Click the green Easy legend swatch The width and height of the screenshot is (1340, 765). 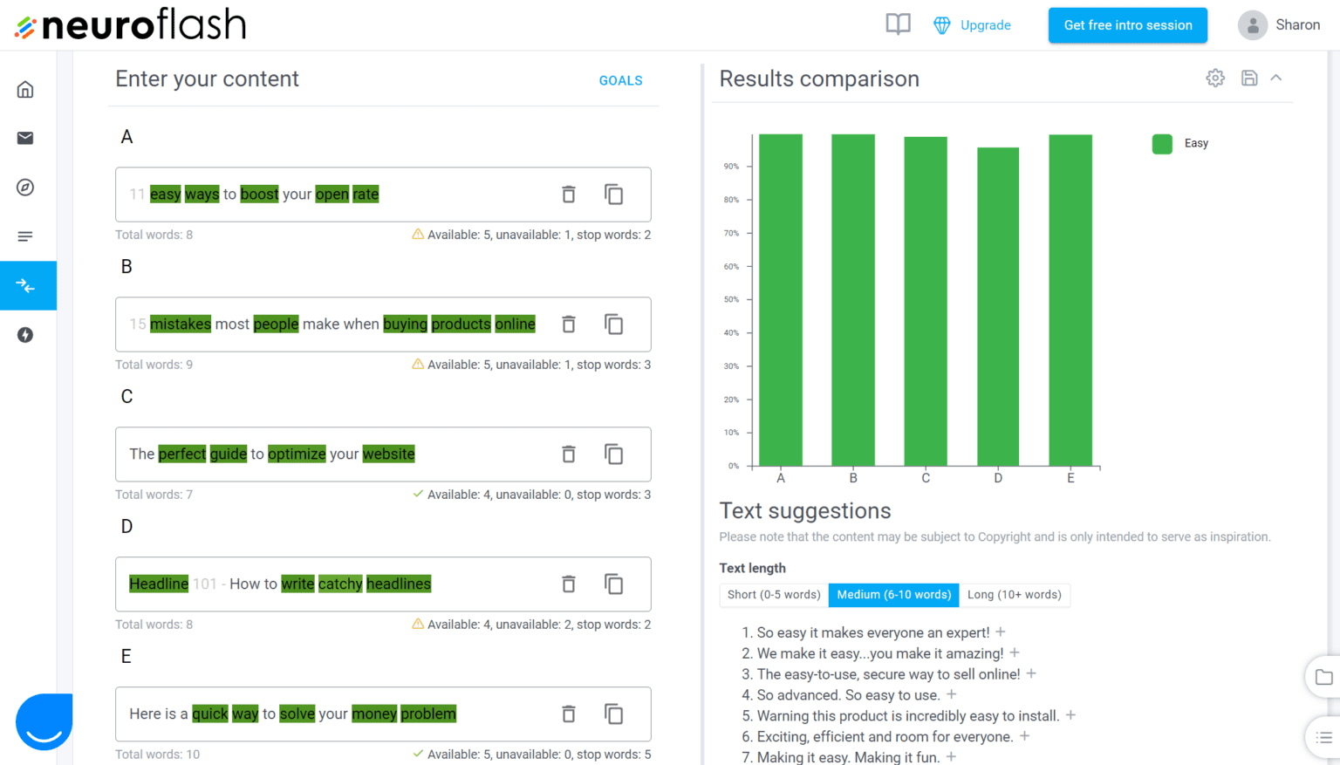pos(1162,144)
